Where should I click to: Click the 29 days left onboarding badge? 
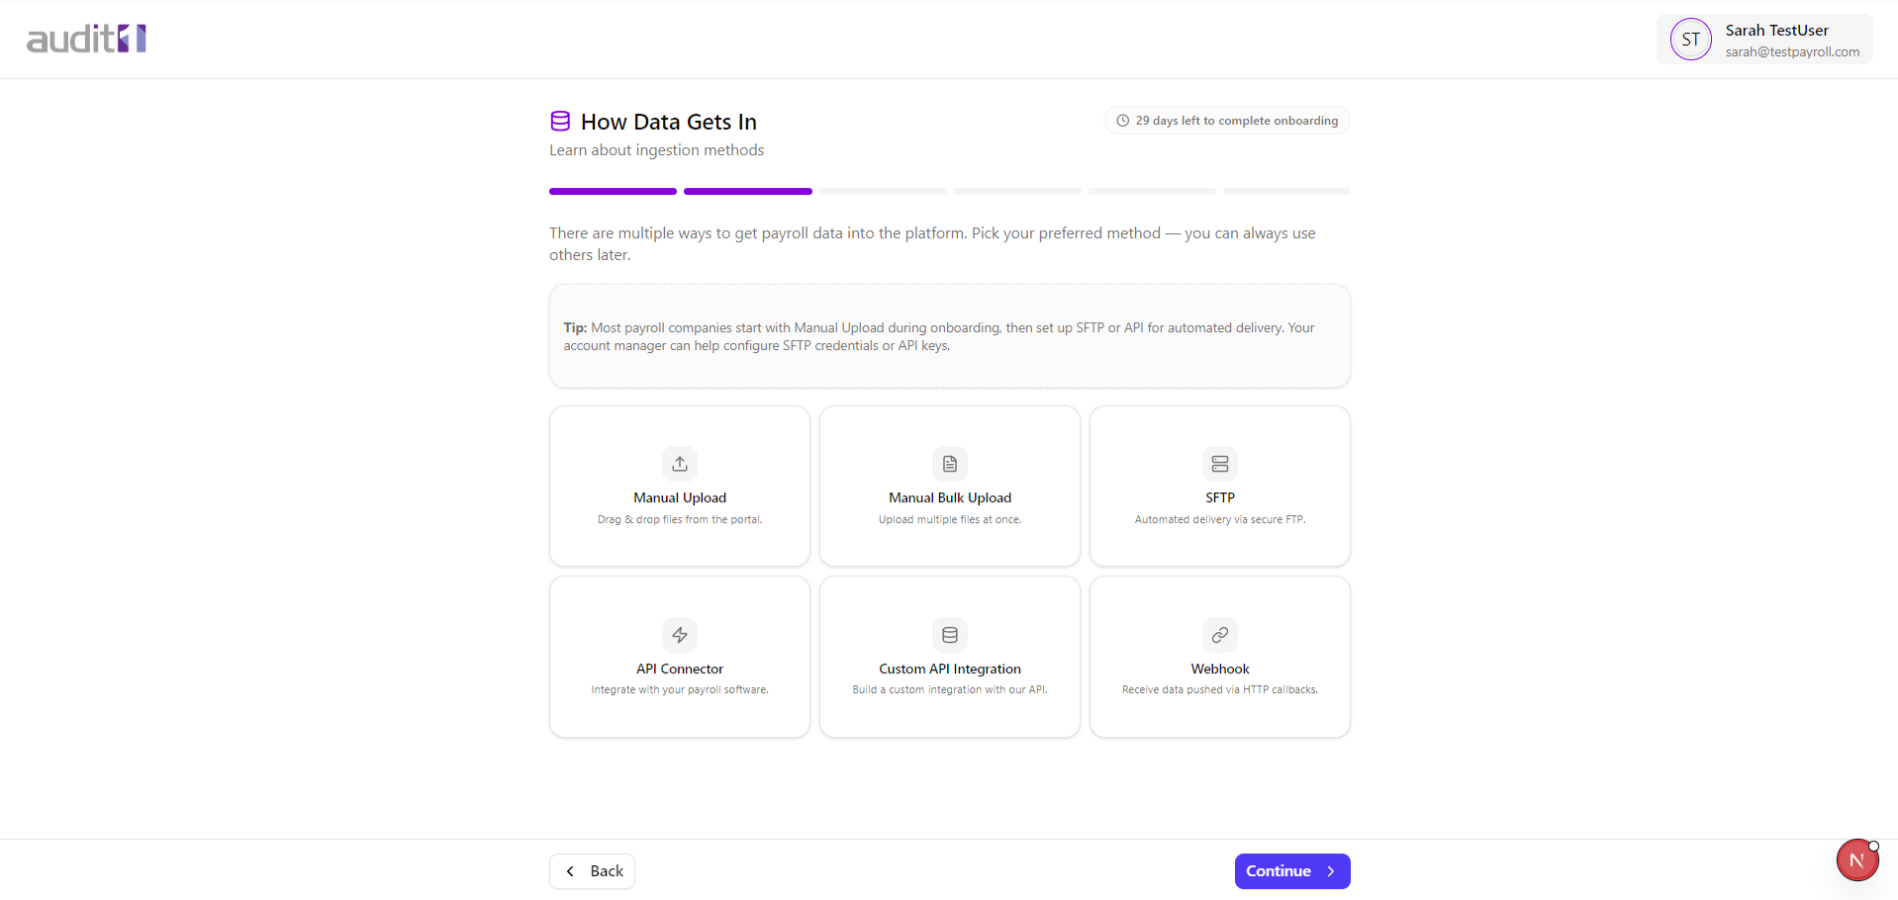point(1227,121)
